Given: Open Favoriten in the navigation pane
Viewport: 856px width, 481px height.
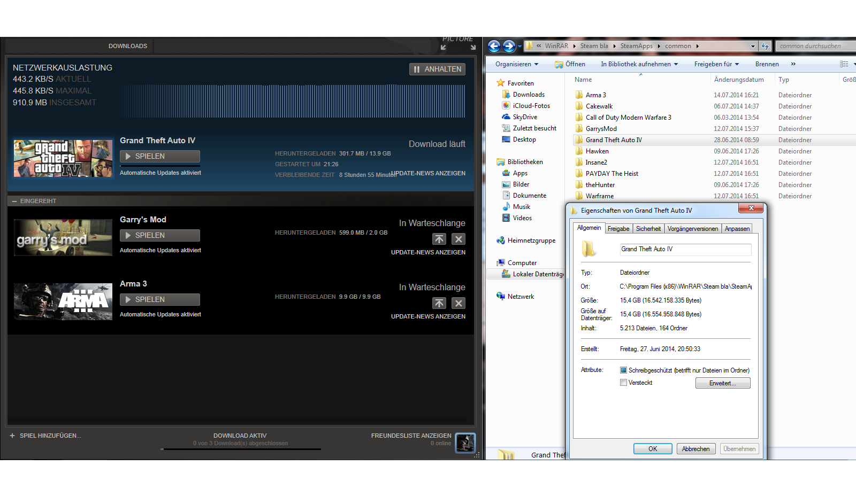Looking at the screenshot, I should tap(520, 83).
